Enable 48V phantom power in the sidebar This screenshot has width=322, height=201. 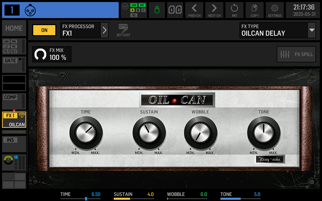pos(6,41)
